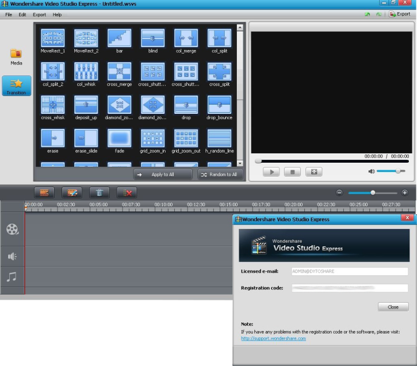Open the File menu
417x366 pixels.
click(x=9, y=15)
